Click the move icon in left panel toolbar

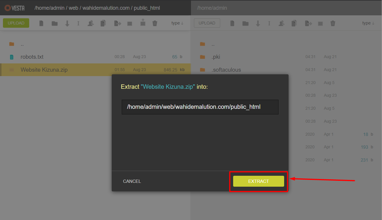118,23
